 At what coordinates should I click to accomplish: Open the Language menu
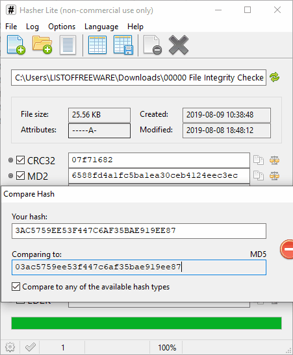[101, 27]
